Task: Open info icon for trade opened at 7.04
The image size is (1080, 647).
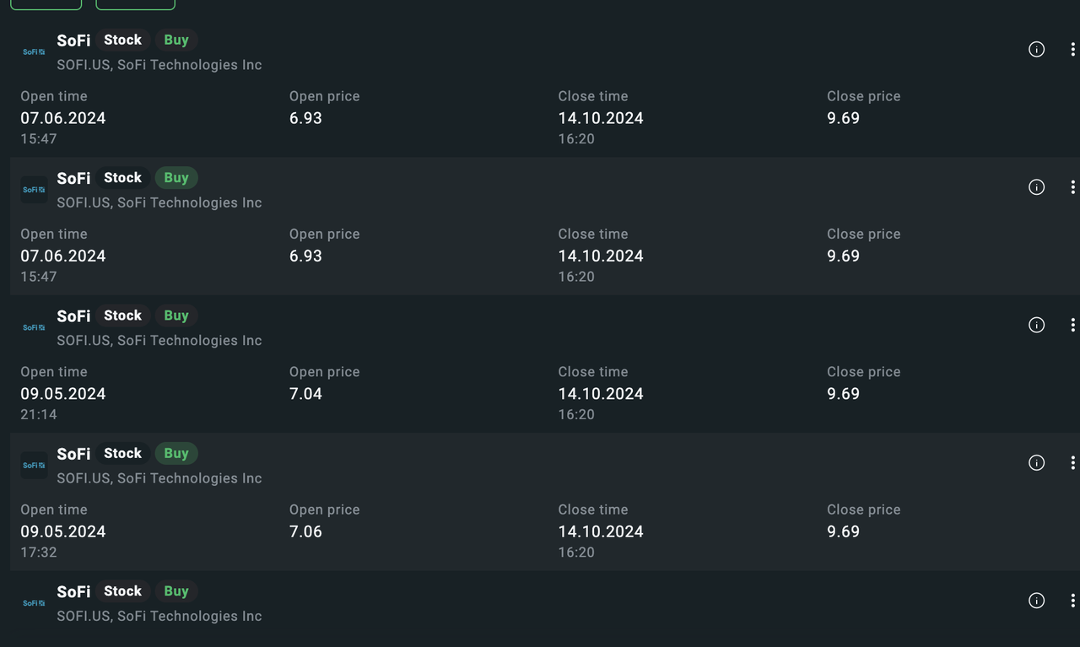Action: pyautogui.click(x=1036, y=325)
